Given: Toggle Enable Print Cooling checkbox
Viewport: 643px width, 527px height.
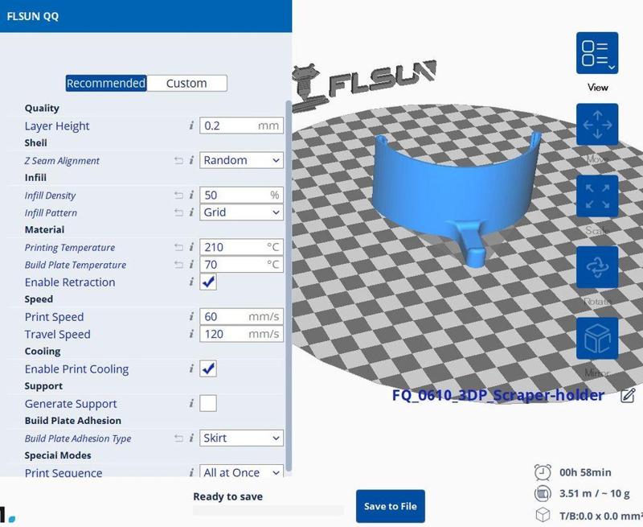Looking at the screenshot, I should (x=208, y=368).
